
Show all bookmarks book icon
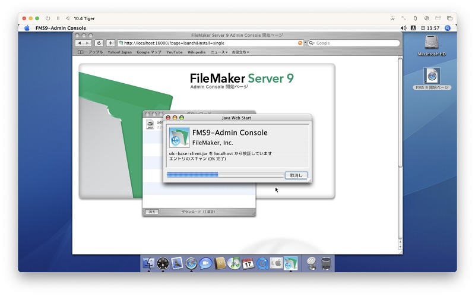point(80,52)
